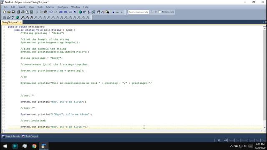Open the Search menu
Image resolution: width=267 pixels, height=150 pixels.
(22, 7)
